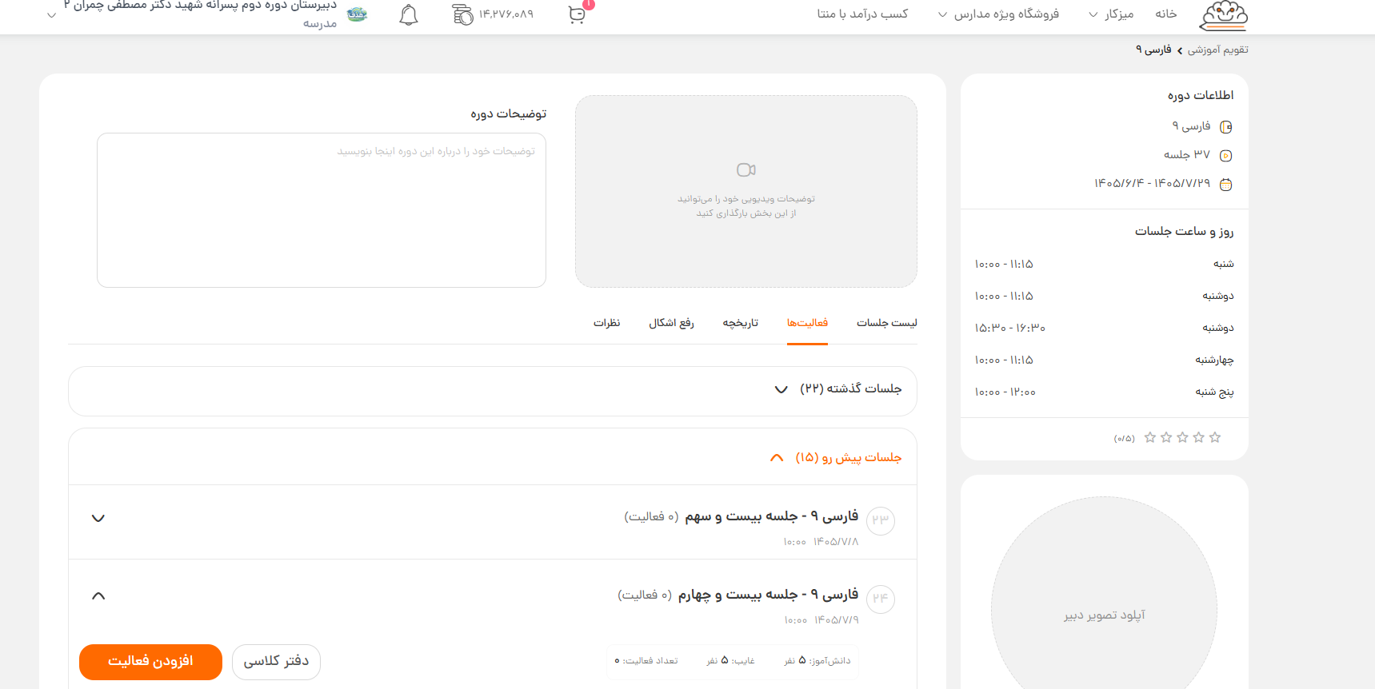Click the تعداد فعالیت stat
The height and width of the screenshot is (689, 1375).
click(x=646, y=661)
